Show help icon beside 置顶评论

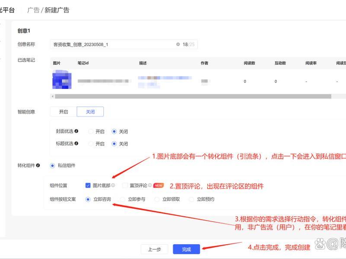(150, 185)
